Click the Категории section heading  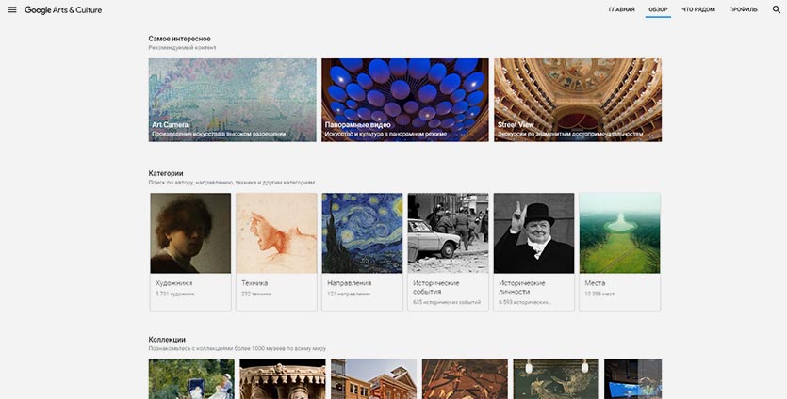tap(166, 173)
